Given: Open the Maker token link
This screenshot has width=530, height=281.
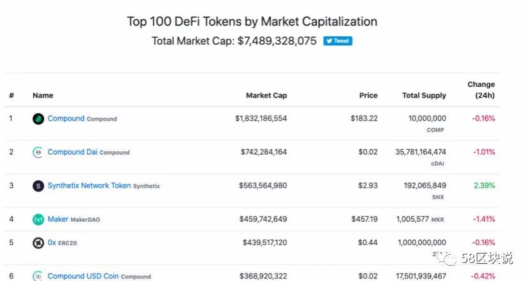Looking at the screenshot, I should pyautogui.click(x=57, y=220).
